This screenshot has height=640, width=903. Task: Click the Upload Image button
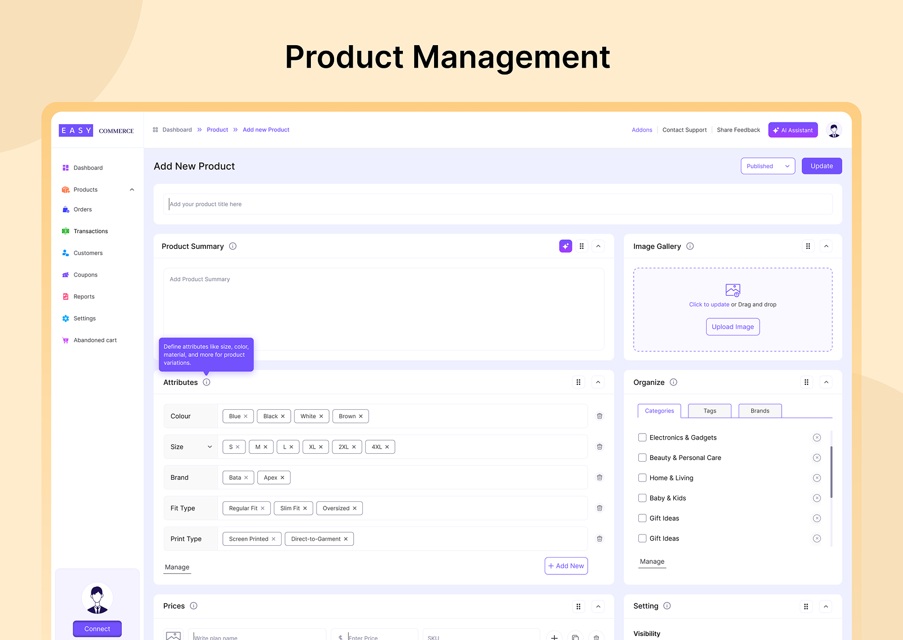tap(733, 327)
